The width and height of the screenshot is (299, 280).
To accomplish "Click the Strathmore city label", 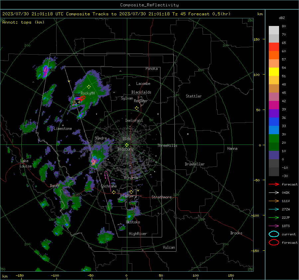I will point(161,197).
